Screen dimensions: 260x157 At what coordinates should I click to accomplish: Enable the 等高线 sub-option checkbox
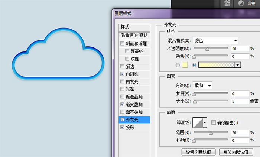click(127, 51)
